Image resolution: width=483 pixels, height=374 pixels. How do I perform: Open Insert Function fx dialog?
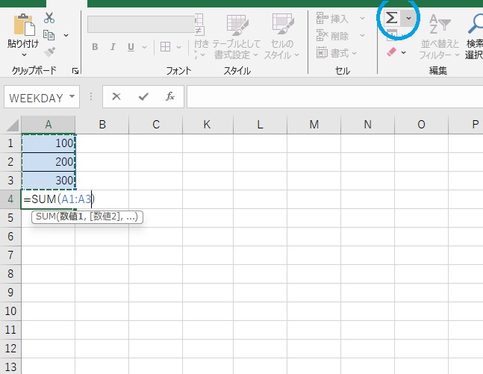170,96
